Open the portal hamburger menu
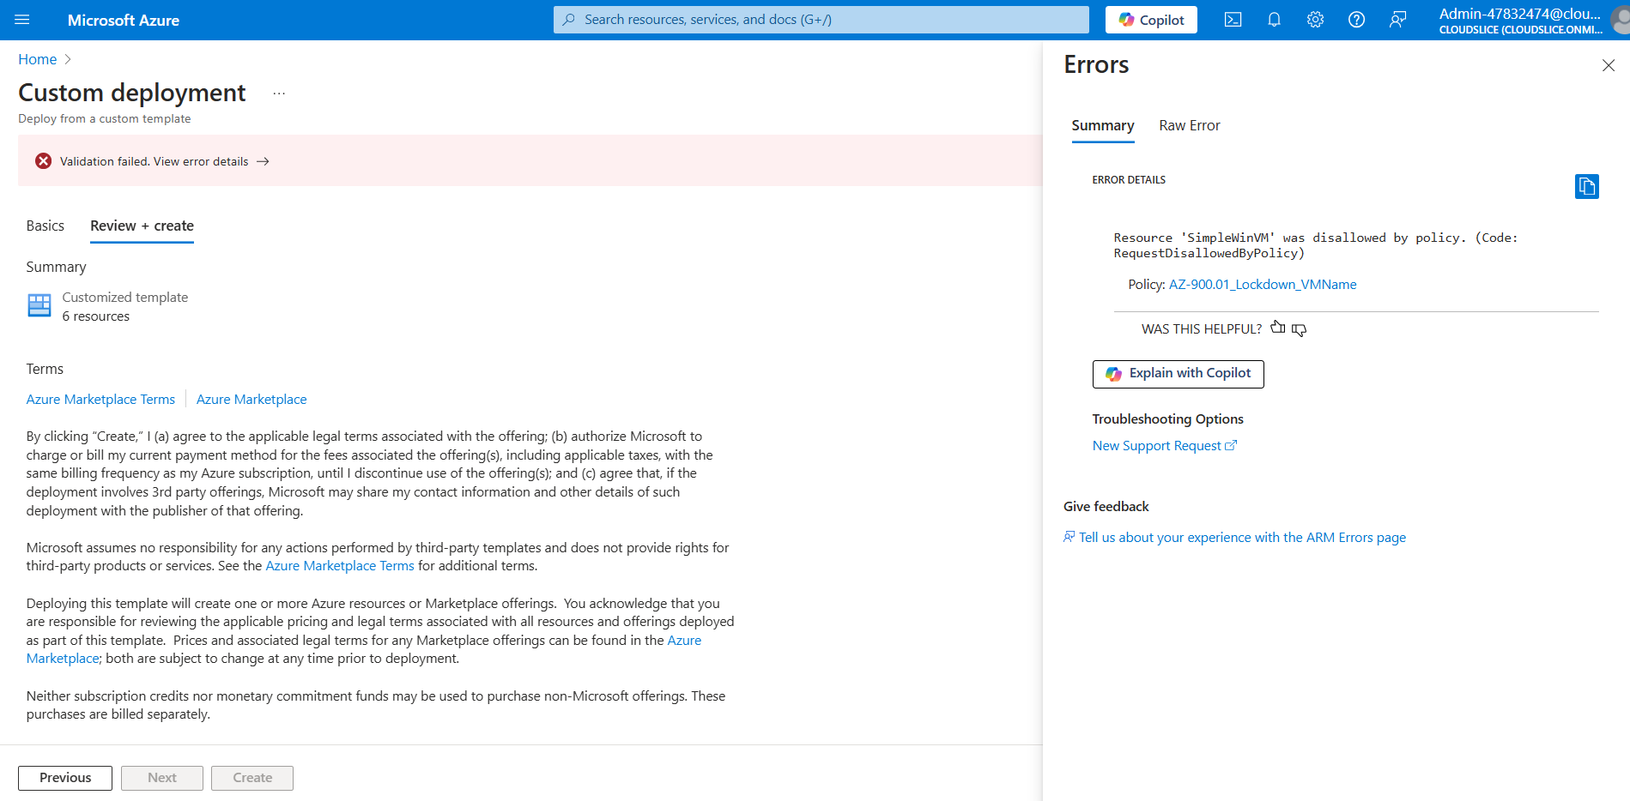 click(x=22, y=20)
